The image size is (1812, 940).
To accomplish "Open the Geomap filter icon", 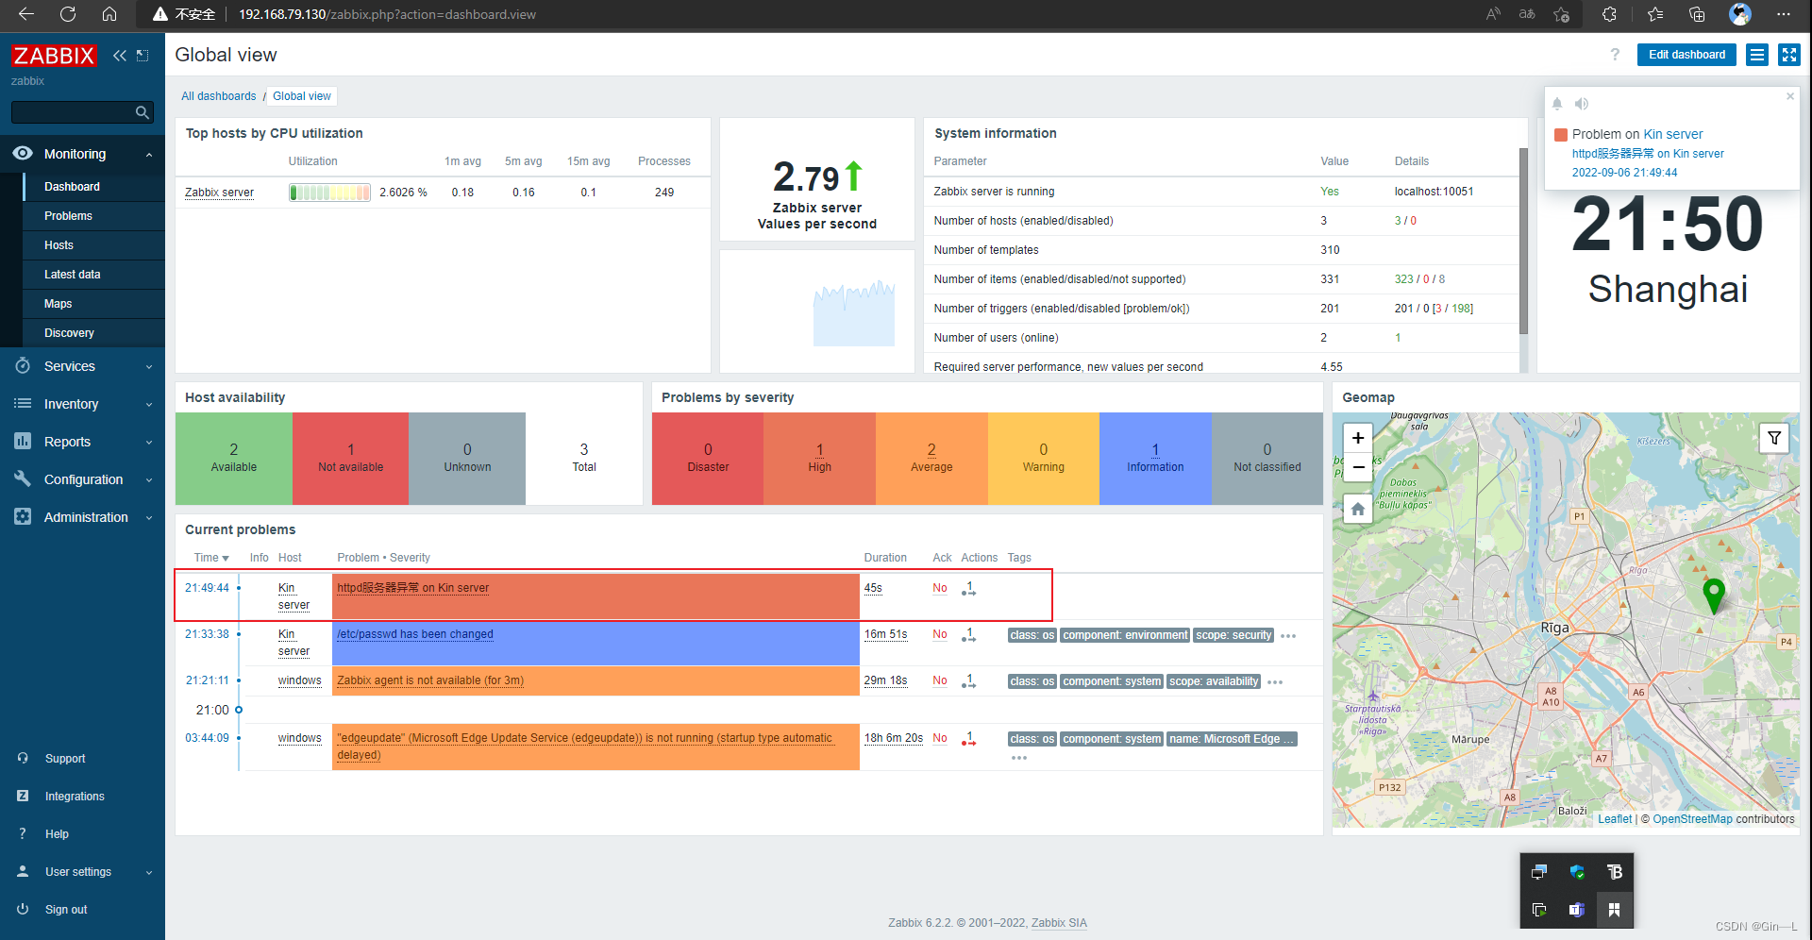I will (1774, 438).
